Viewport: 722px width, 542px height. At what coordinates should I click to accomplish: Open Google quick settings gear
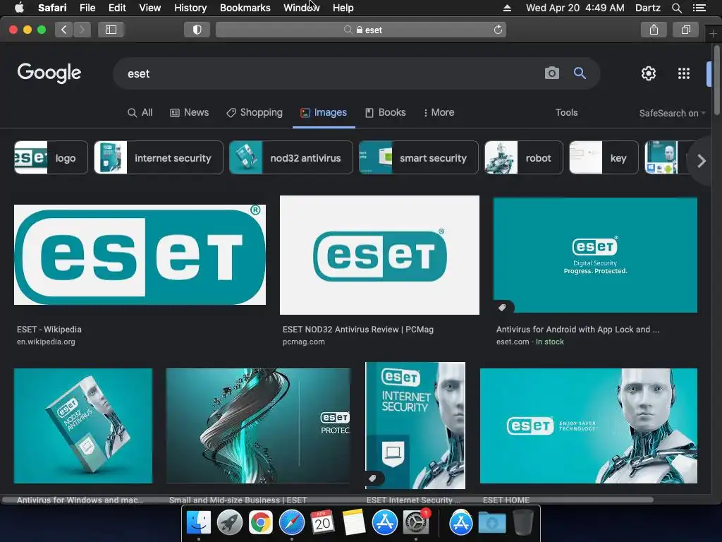click(649, 73)
